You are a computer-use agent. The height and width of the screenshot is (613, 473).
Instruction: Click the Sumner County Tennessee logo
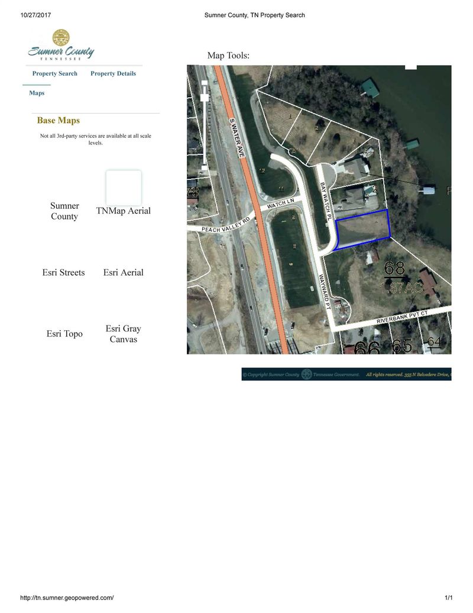tap(61, 44)
